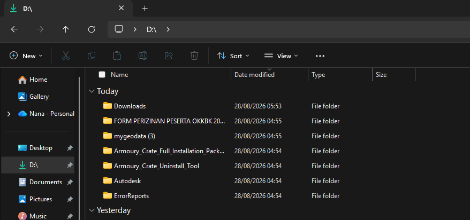
Task: Open Music in quick access
Action: tap(38, 216)
